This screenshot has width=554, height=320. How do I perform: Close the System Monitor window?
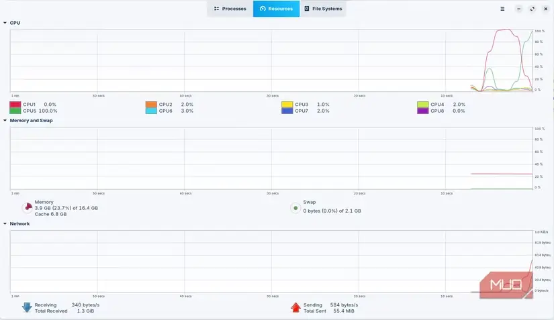(x=545, y=9)
